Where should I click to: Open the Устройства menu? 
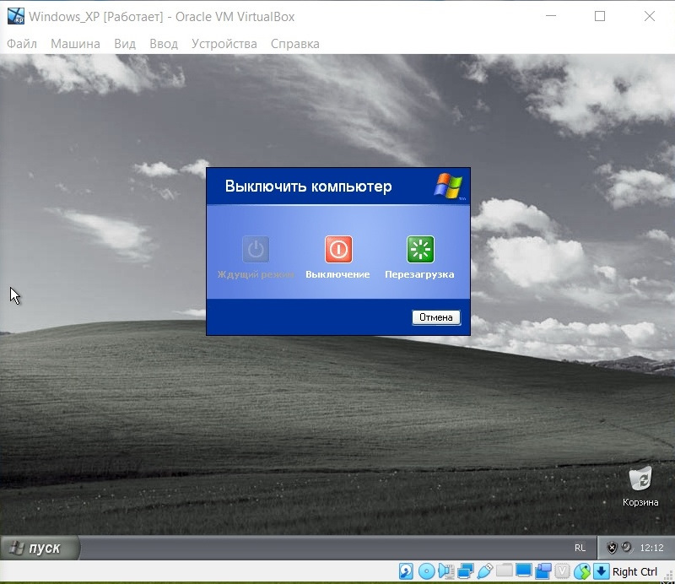(x=224, y=44)
